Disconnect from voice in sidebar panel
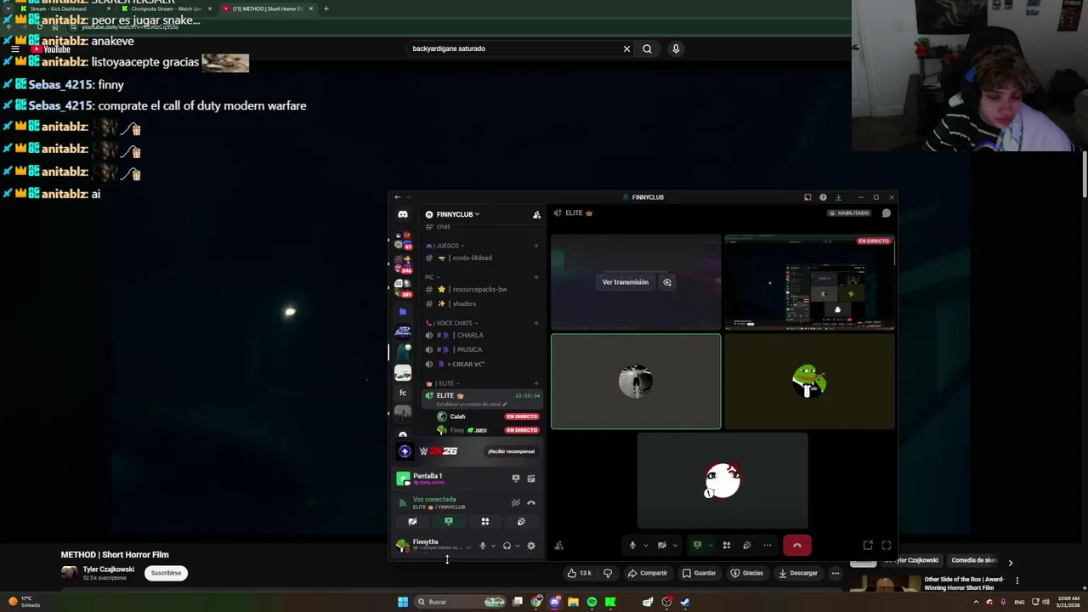 [530, 502]
